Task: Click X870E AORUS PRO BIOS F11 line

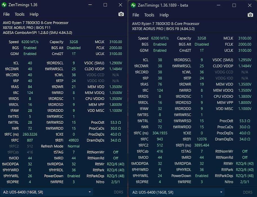Action: pyautogui.click(x=26, y=28)
